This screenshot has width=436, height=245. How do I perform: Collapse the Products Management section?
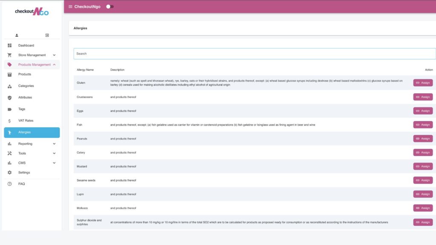point(54,65)
